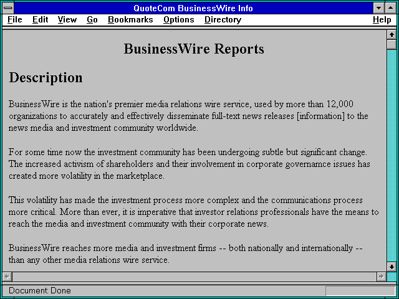Click the words 'corporate news.'
399x299 pixels.
click(238, 224)
